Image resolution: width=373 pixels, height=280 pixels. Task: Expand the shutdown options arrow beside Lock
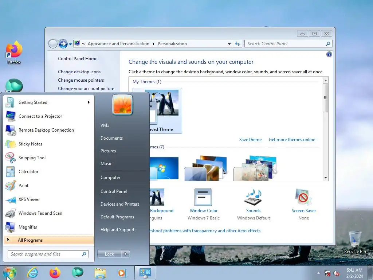(x=126, y=254)
